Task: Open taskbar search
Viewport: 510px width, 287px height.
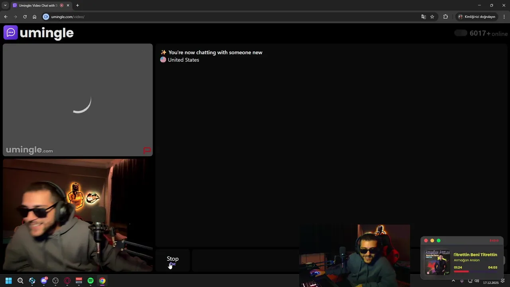Action: tap(20, 281)
